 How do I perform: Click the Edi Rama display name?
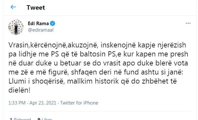click(38, 24)
